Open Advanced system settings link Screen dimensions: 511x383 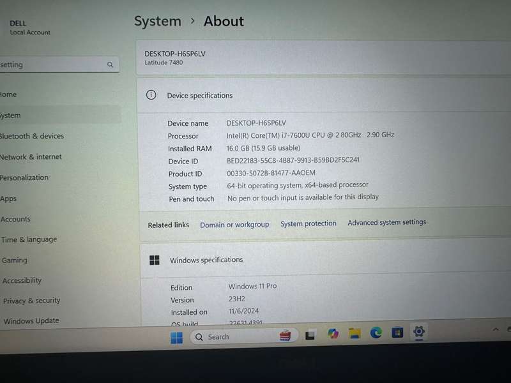pyautogui.click(x=387, y=222)
